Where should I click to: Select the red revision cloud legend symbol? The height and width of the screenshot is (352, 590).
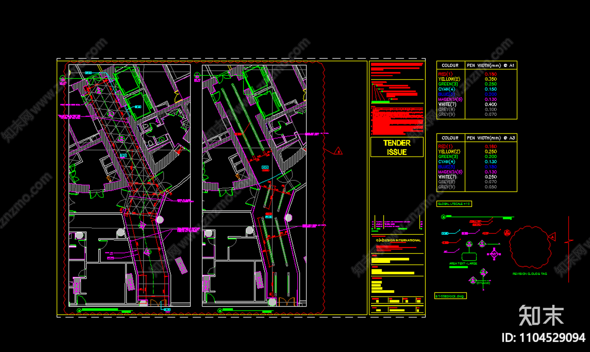(x=530, y=247)
